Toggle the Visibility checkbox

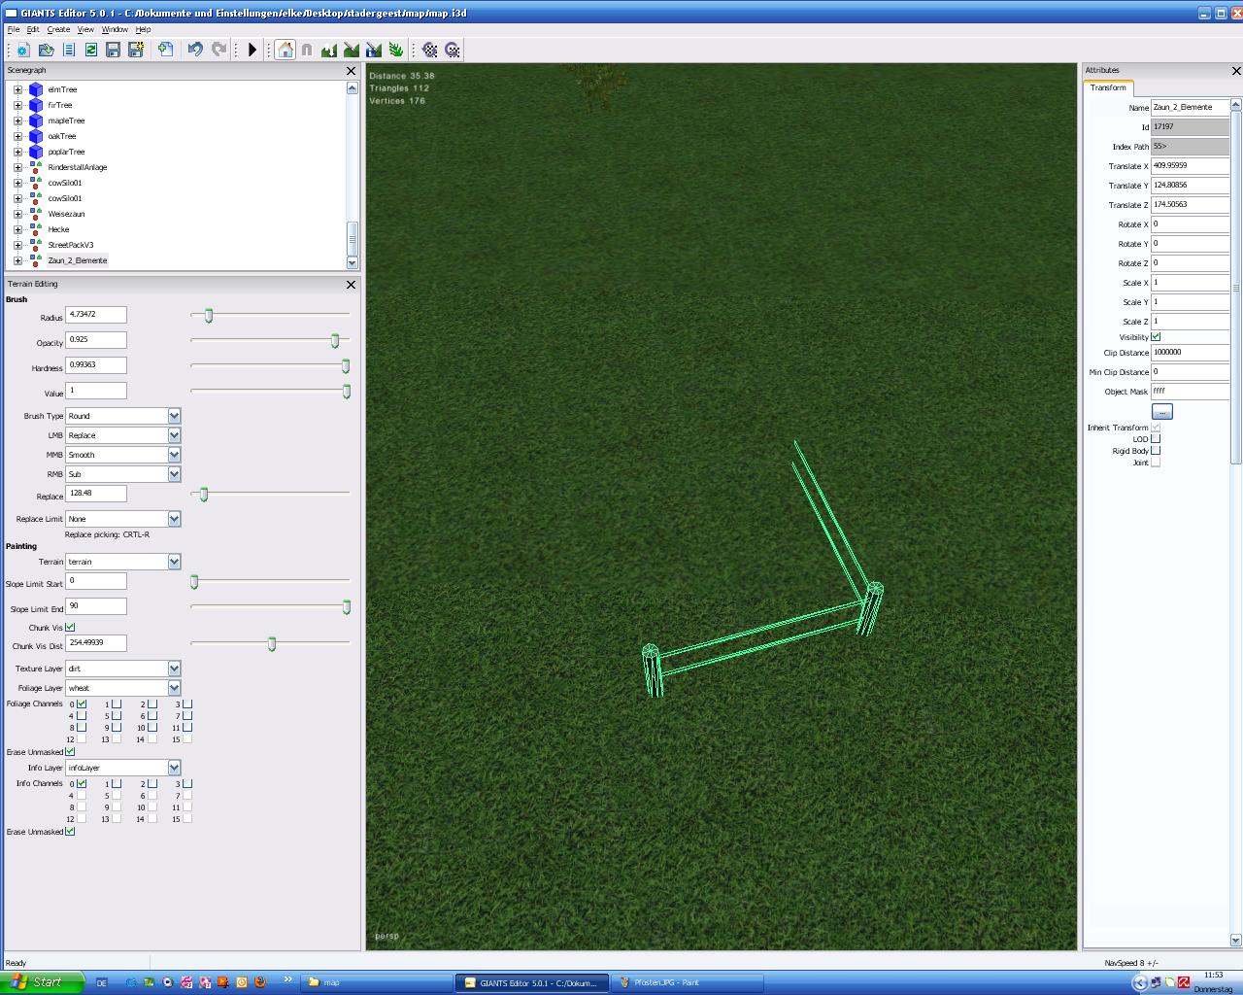pyautogui.click(x=1156, y=337)
